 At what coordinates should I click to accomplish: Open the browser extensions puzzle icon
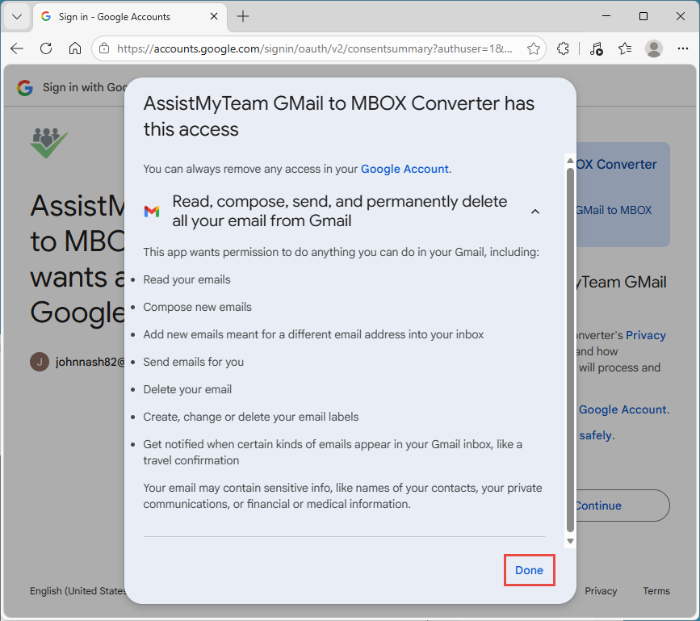(x=564, y=48)
